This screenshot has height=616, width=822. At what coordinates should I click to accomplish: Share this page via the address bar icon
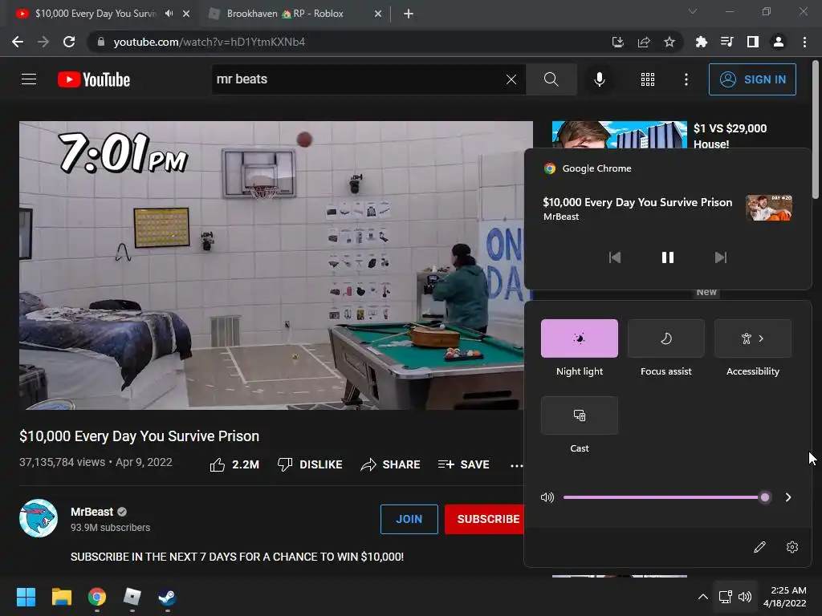point(644,42)
